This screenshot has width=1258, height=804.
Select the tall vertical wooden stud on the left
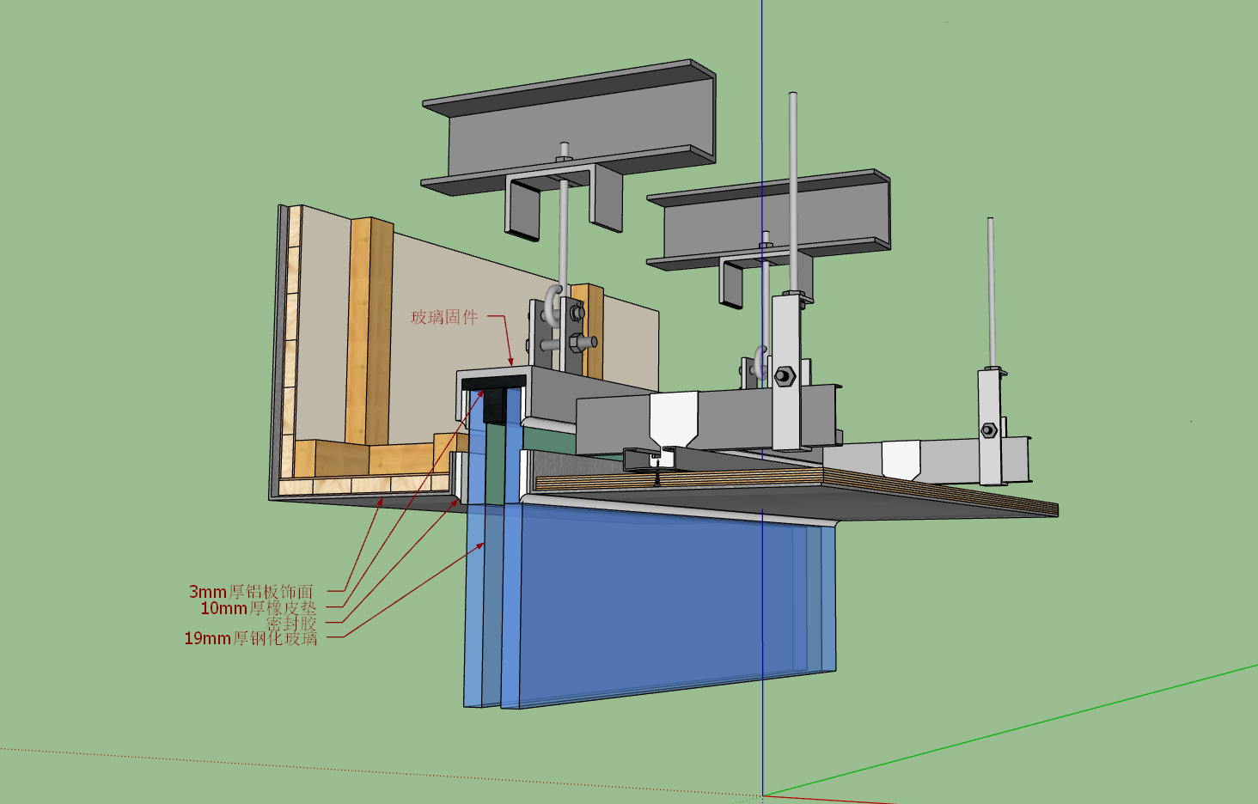click(x=369, y=331)
